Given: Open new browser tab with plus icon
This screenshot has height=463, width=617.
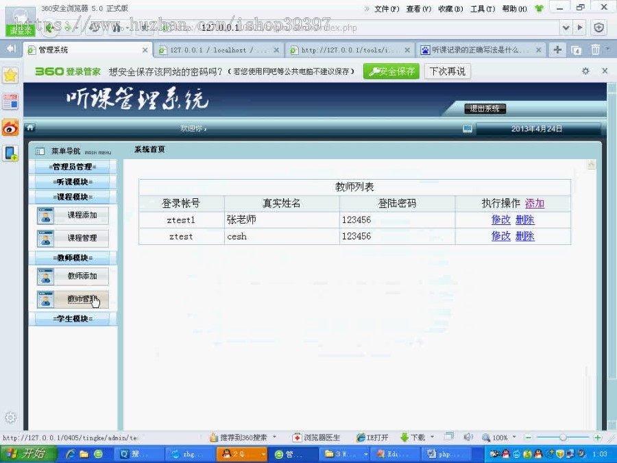Looking at the screenshot, I should coord(557,49).
